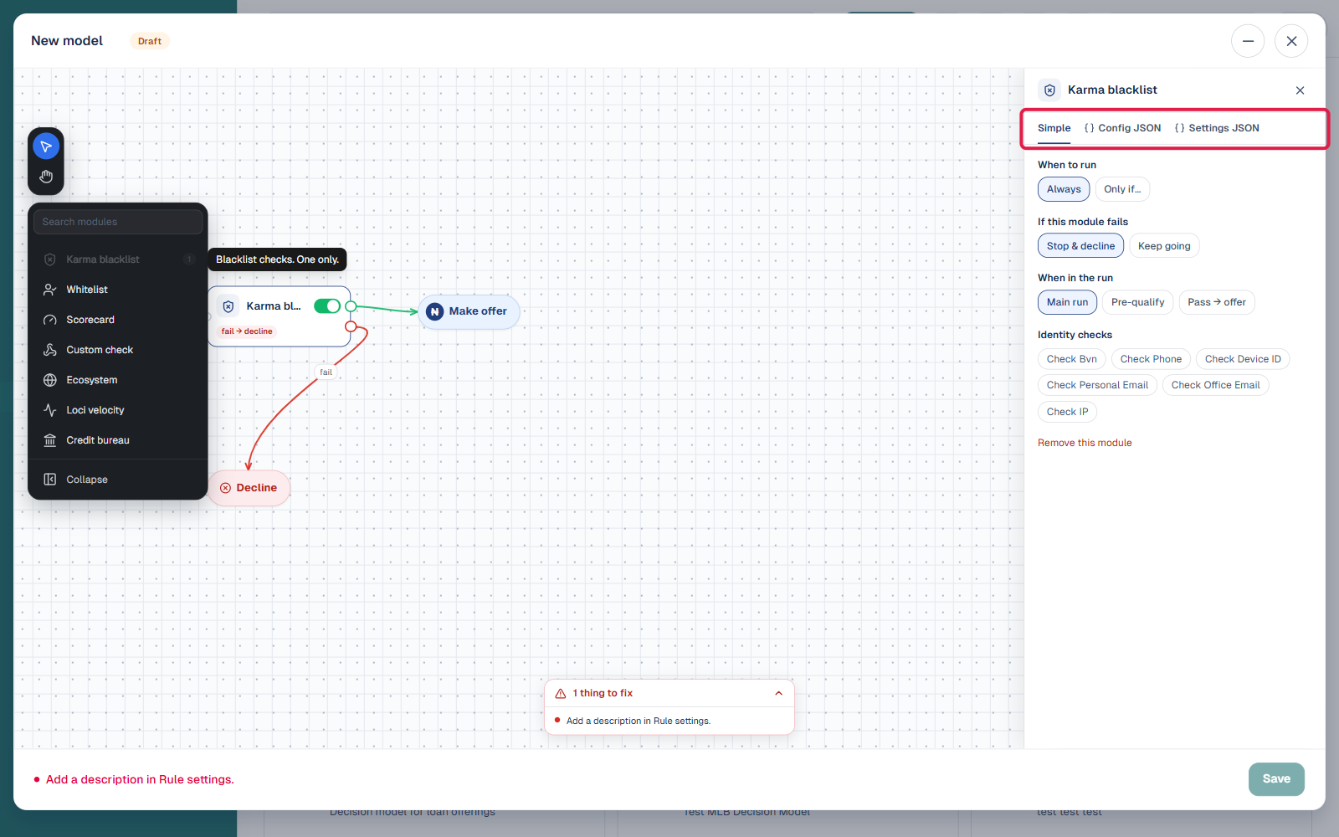Close the Karma blacklist side panel
Image resolution: width=1339 pixels, height=837 pixels.
point(1300,90)
